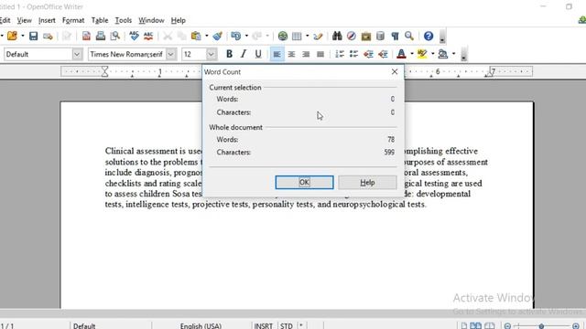Open OpenOffice Help question mark icon
The height and width of the screenshot is (329, 586).
(x=429, y=36)
